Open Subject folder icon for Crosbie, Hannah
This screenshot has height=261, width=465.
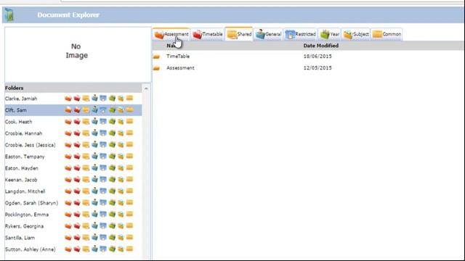click(x=121, y=133)
